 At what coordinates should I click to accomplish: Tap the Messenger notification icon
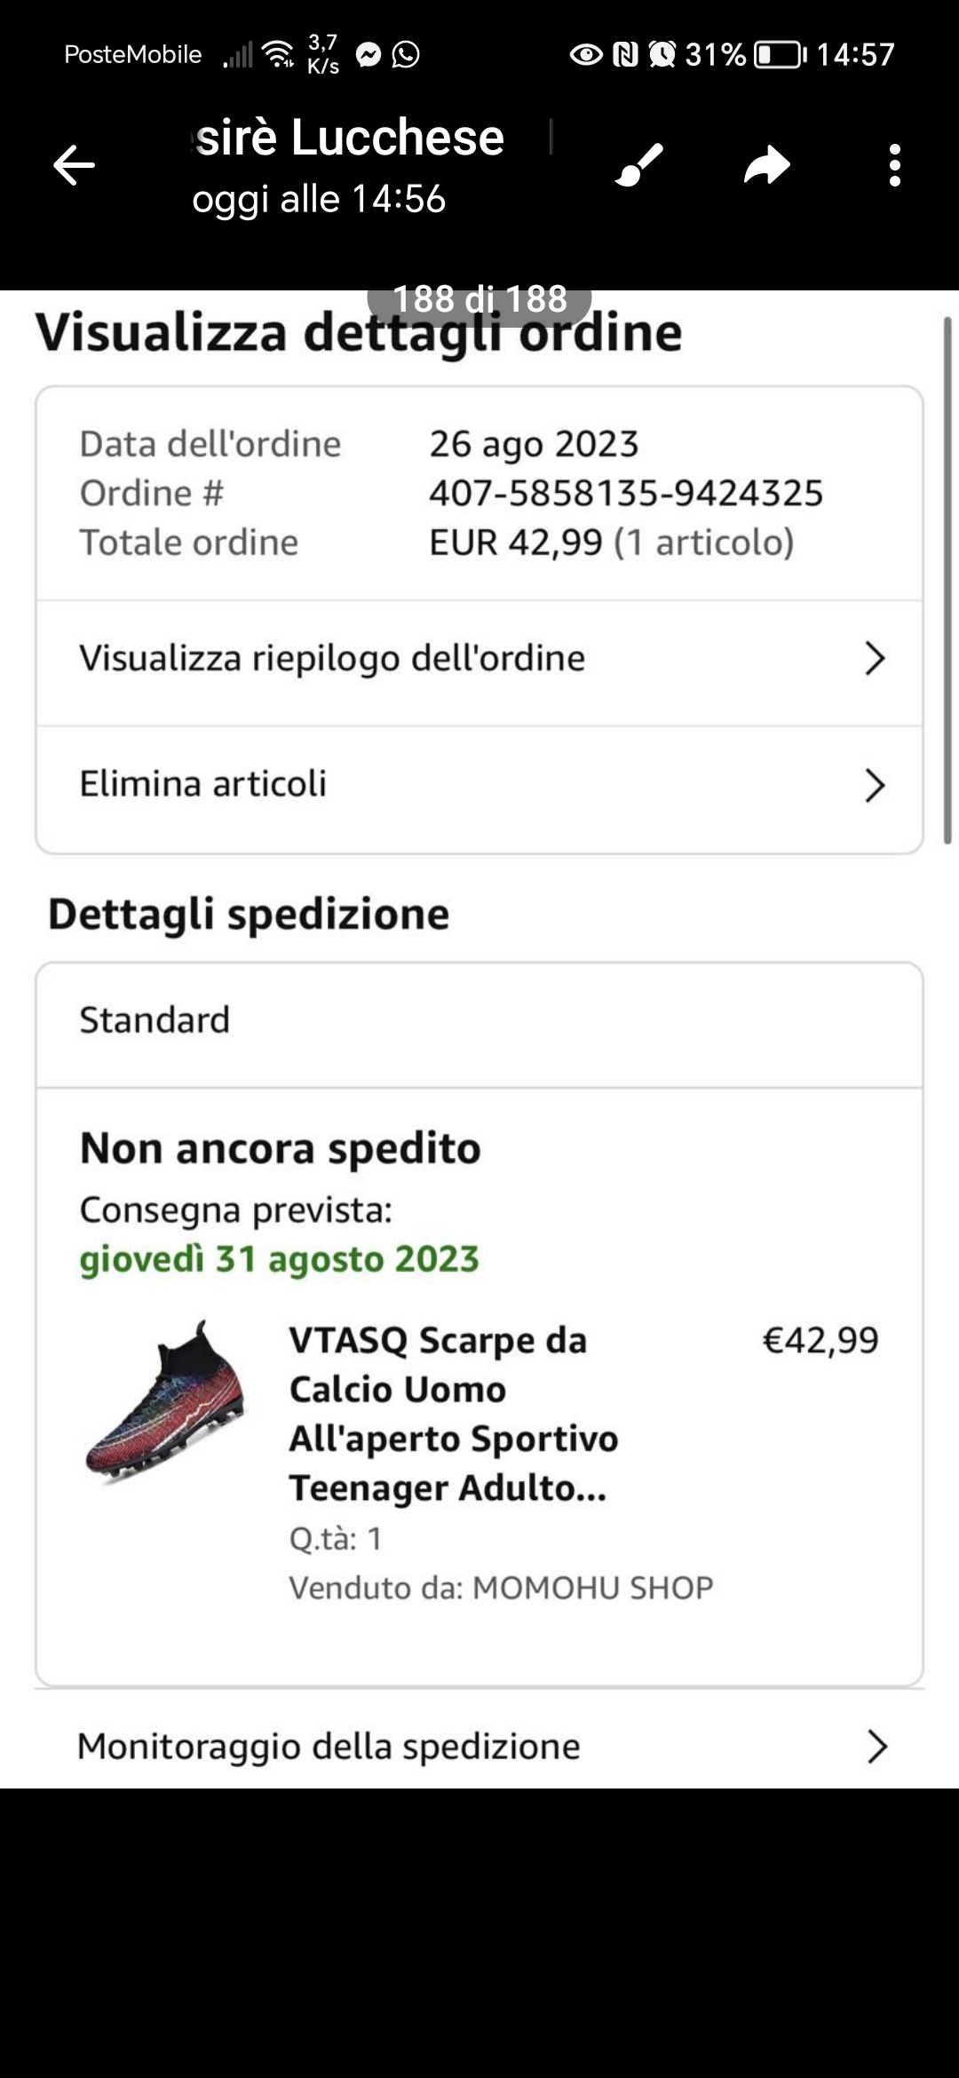pyautogui.click(x=368, y=55)
